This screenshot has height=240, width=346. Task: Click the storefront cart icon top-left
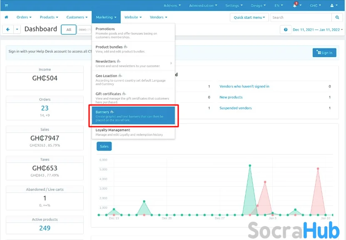tap(6, 5)
